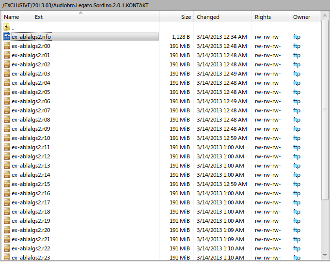Click the archive icon of ex-ablalgs2.r15
This screenshot has height=262, width=330.
(x=6, y=184)
